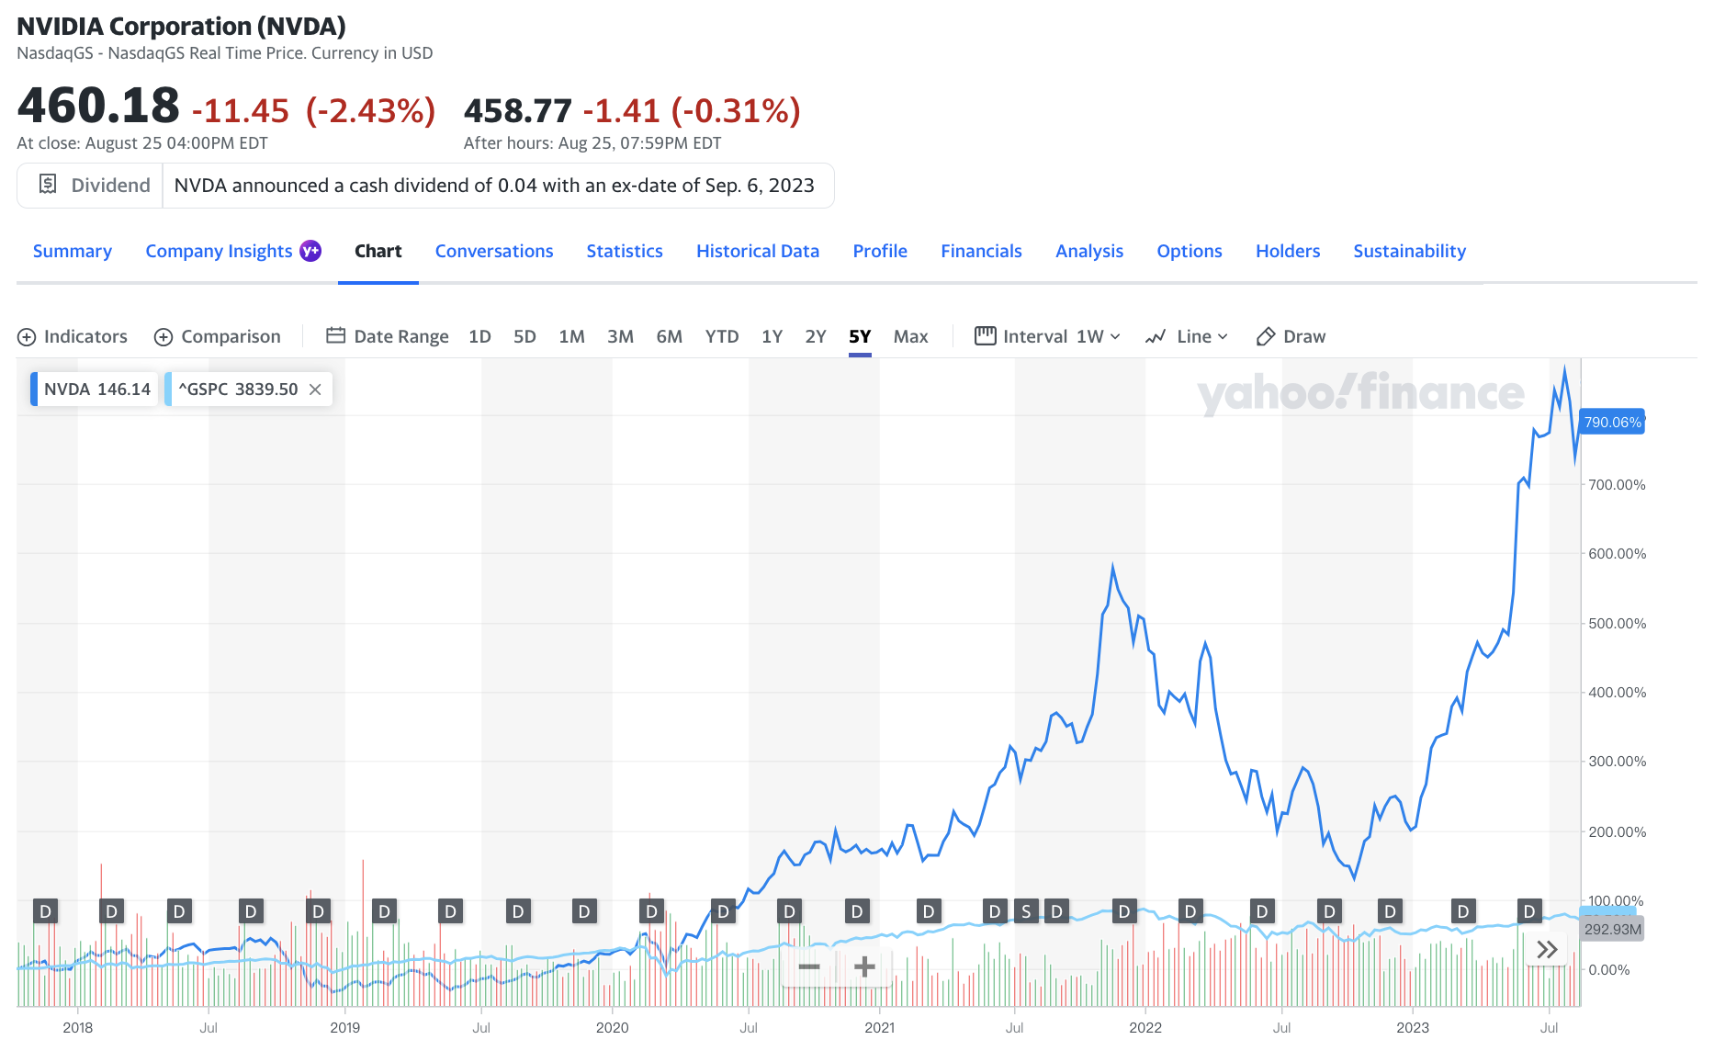The height and width of the screenshot is (1051, 1714).
Task: Select the Draw pencil tool
Action: [1266, 336]
